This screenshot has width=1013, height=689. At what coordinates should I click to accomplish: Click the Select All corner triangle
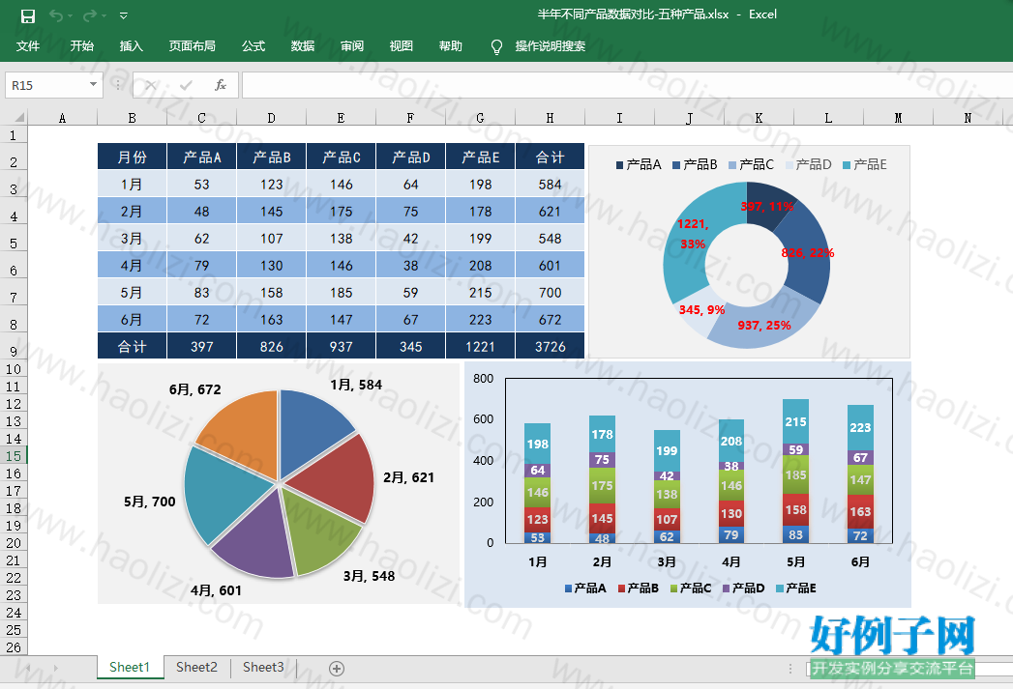tap(19, 118)
